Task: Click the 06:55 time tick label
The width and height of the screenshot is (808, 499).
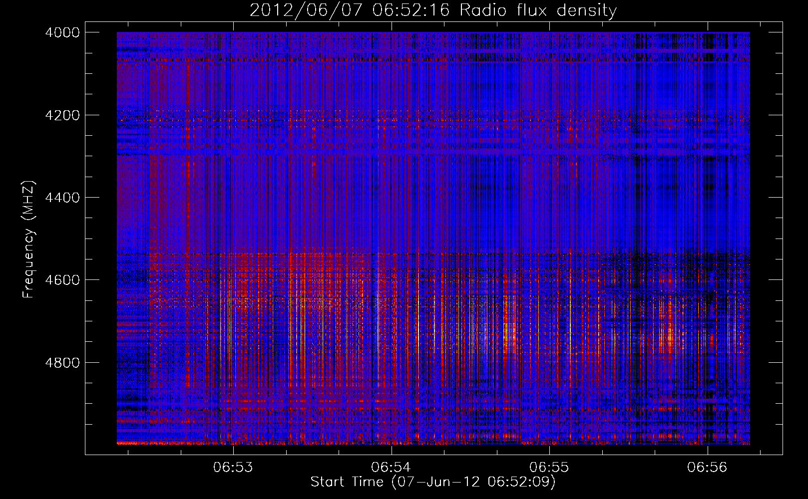Action: pyautogui.click(x=549, y=468)
